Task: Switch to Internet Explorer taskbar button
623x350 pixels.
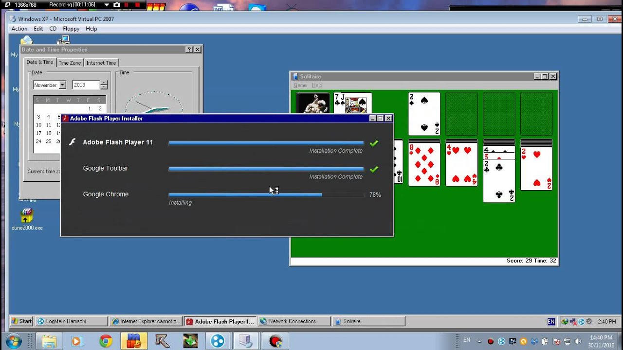Action: (x=146, y=321)
